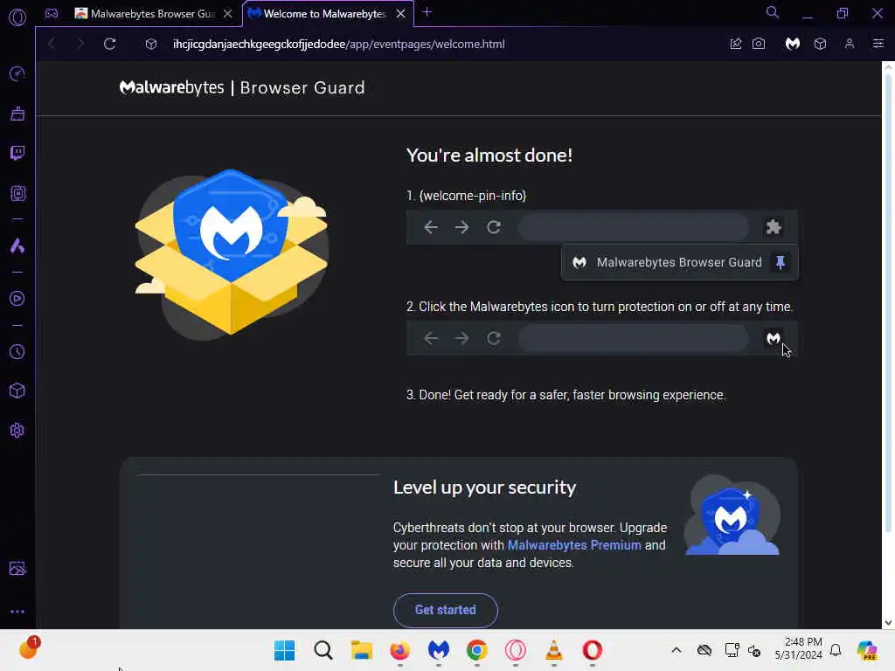The height and width of the screenshot is (671, 895).
Task: Open GX Cleaner icon in sidebar
Action: tap(17, 114)
